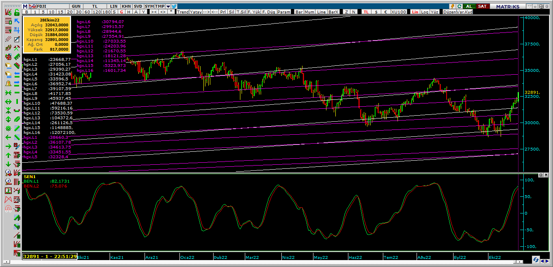
Task: Open the KHN menu
Action: 126,6
